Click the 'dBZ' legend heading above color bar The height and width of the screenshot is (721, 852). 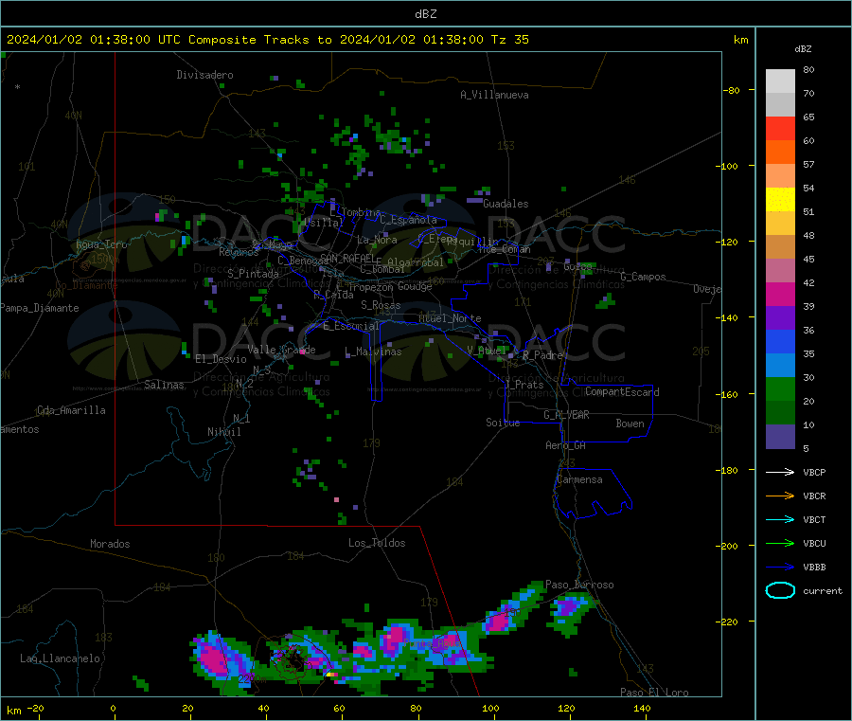point(803,49)
